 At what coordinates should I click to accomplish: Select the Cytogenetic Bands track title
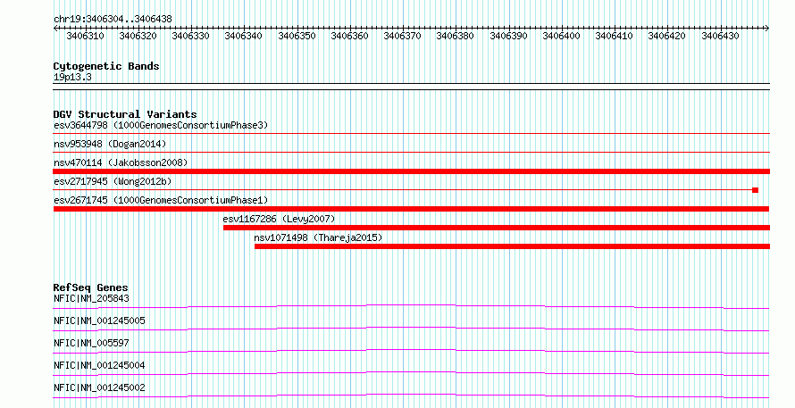point(106,66)
